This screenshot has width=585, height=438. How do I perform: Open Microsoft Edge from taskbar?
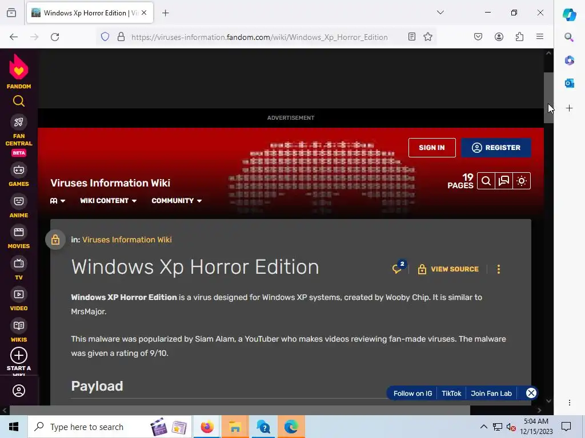(291, 427)
